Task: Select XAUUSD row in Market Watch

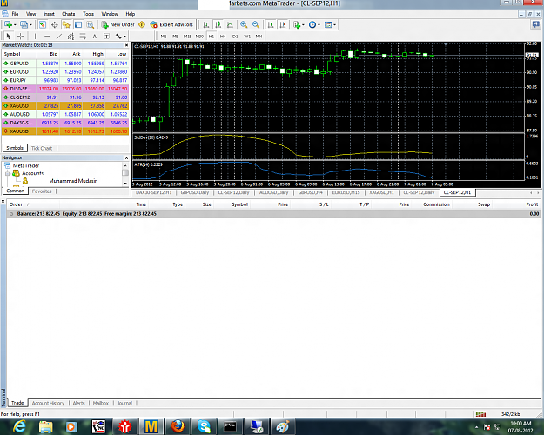Action: 65,131
